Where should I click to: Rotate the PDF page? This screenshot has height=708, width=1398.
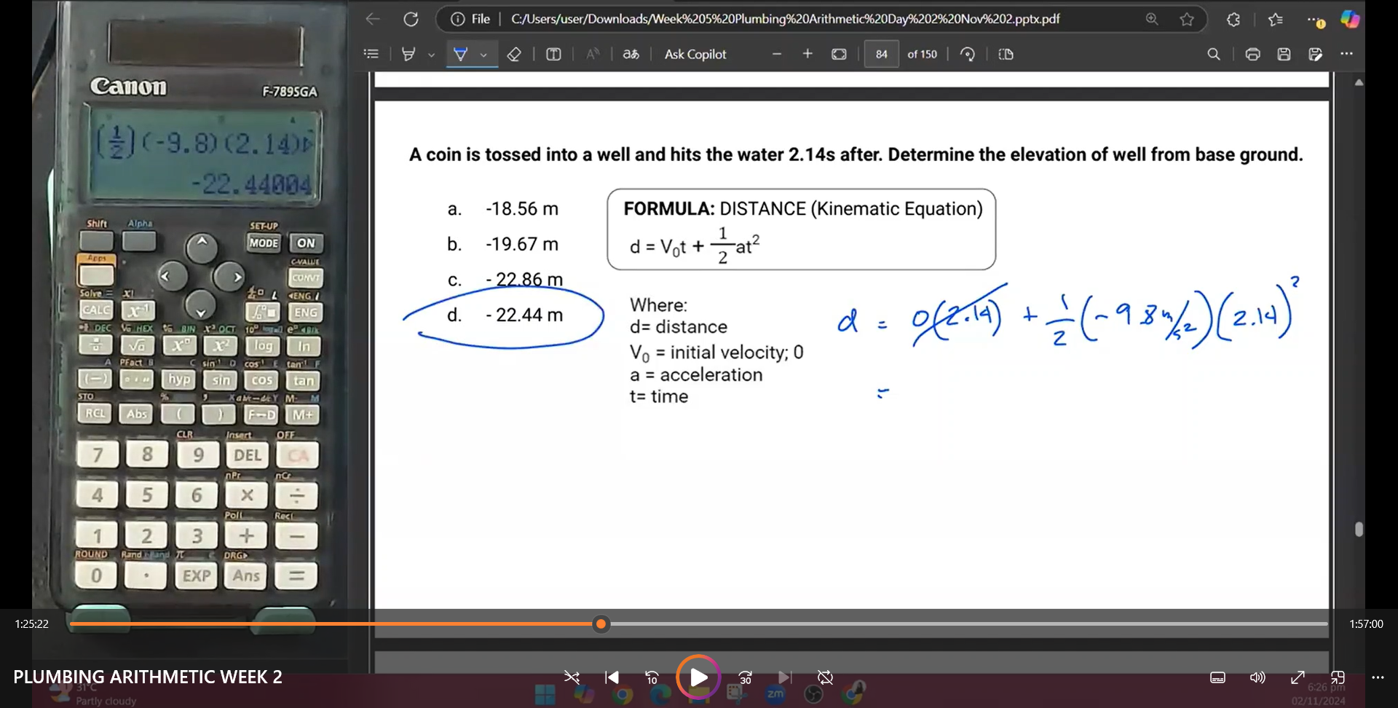[x=968, y=55]
